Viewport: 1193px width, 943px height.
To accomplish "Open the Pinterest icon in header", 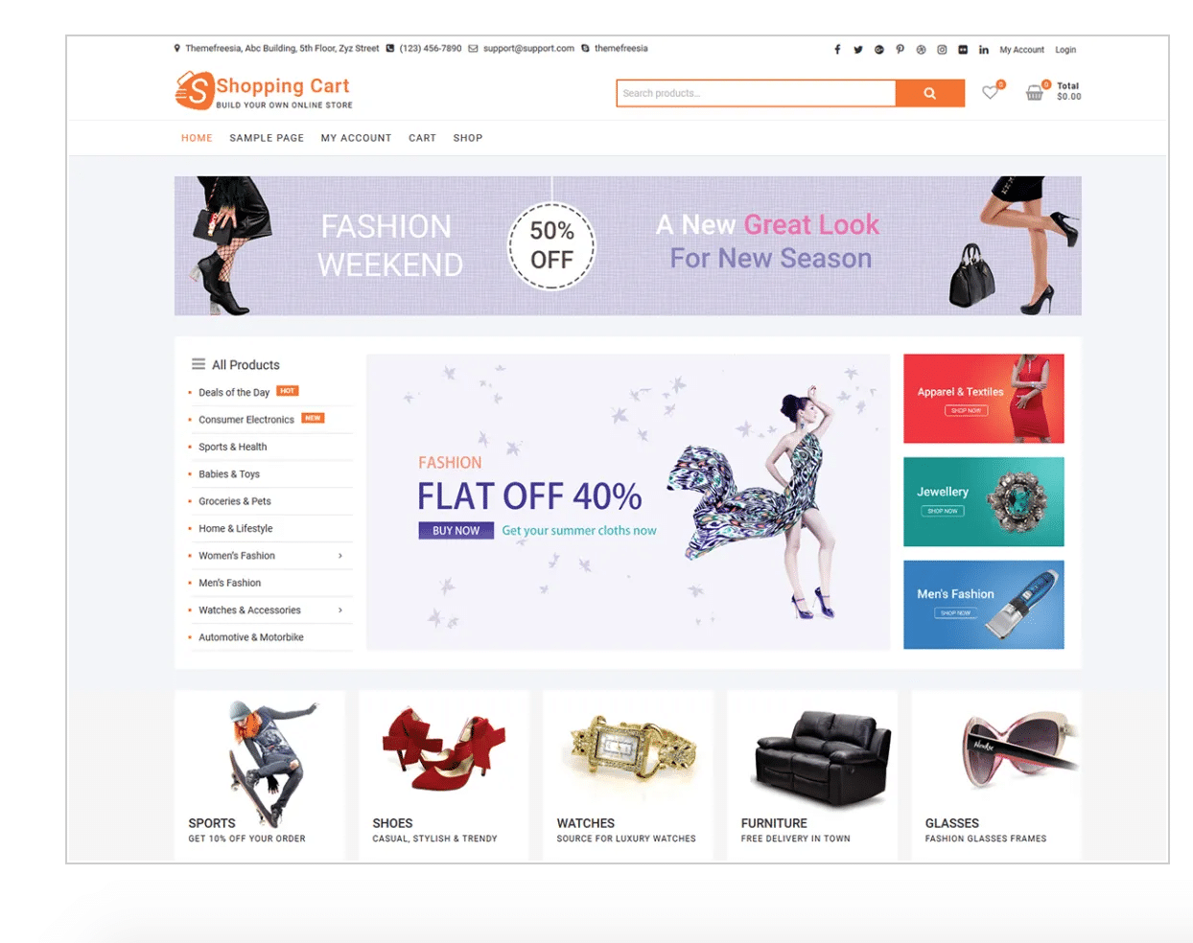I will click(x=900, y=50).
